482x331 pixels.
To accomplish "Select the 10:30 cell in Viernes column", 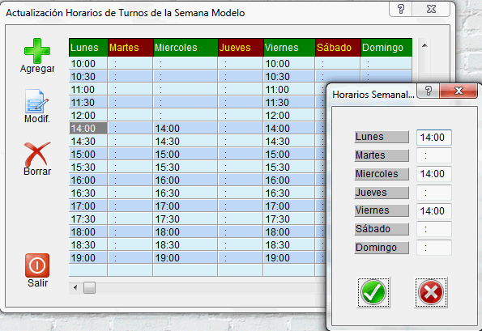I will click(289, 76).
